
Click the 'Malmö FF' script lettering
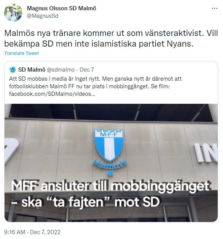110,165
